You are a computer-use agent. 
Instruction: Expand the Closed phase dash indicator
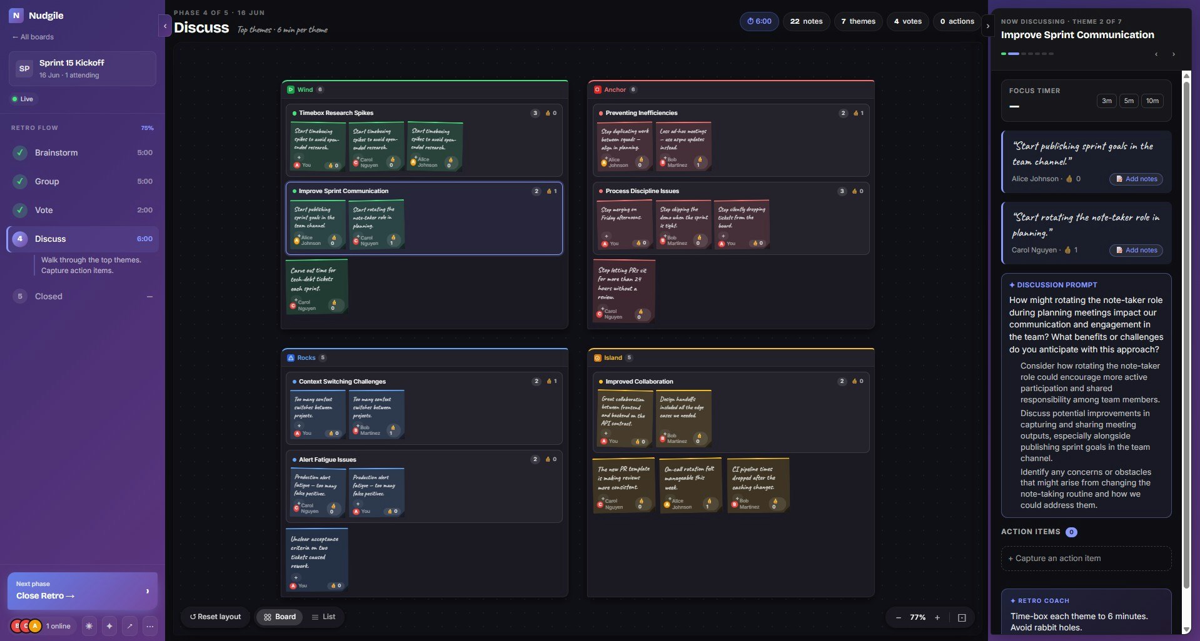[x=149, y=297]
